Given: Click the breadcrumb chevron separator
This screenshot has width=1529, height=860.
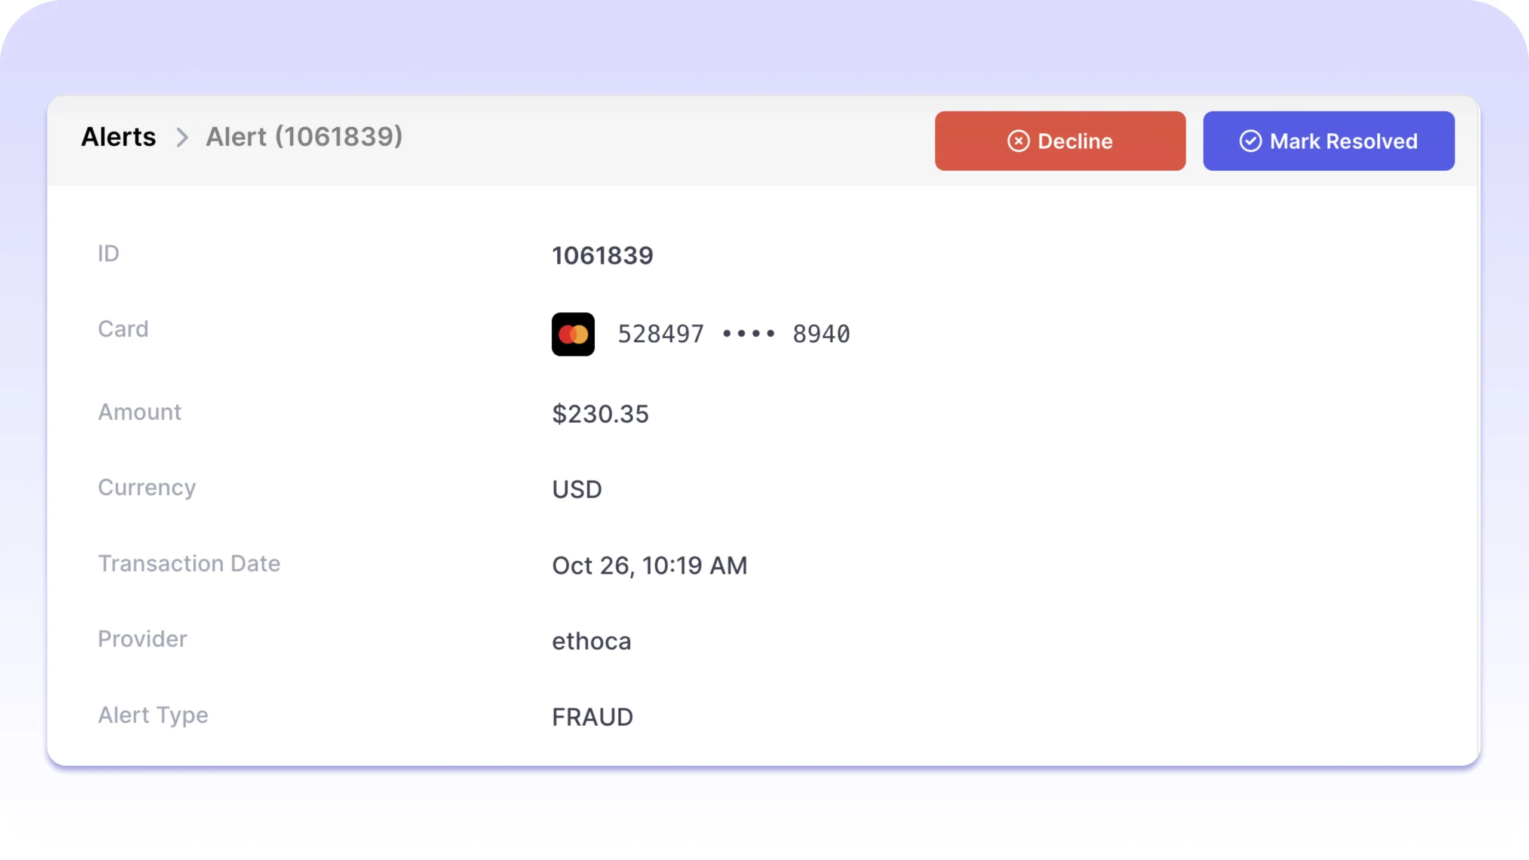Looking at the screenshot, I should point(182,138).
